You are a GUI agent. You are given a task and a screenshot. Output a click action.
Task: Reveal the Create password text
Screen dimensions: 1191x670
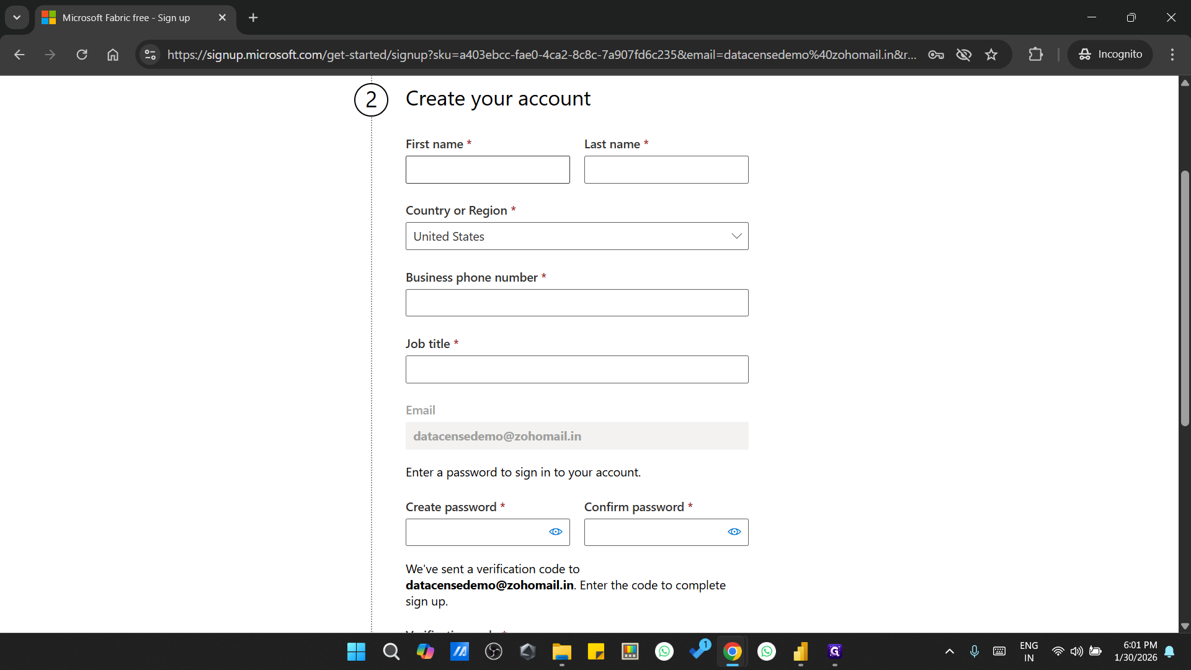pyautogui.click(x=555, y=532)
